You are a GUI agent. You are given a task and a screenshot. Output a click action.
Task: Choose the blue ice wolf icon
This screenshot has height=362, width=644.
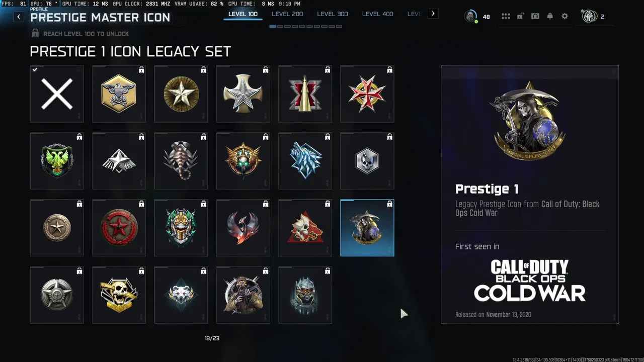pos(305,161)
